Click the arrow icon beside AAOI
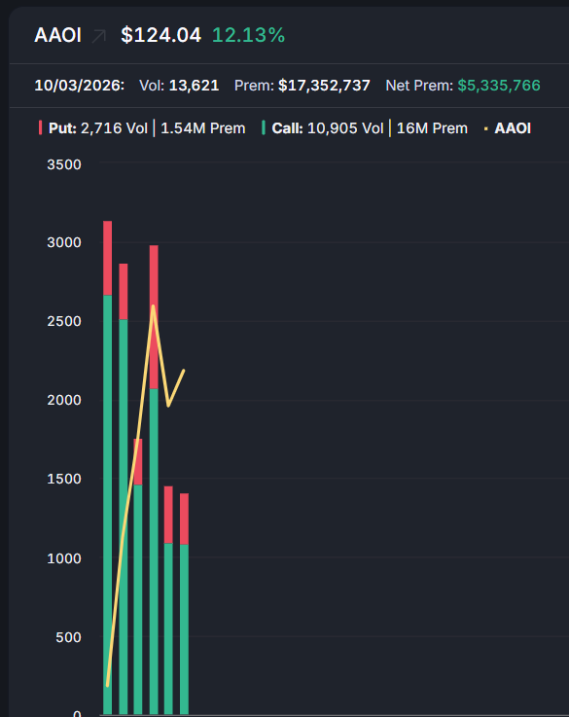The height and width of the screenshot is (717, 569). (98, 36)
